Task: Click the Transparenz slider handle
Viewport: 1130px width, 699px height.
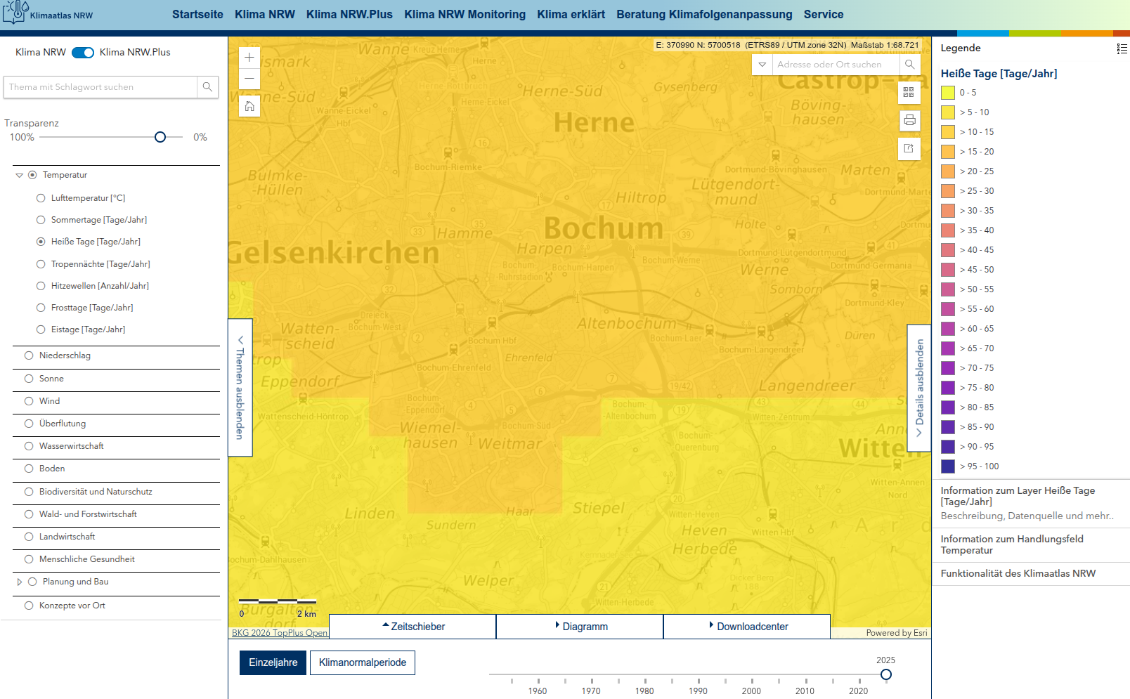Action: (x=160, y=137)
